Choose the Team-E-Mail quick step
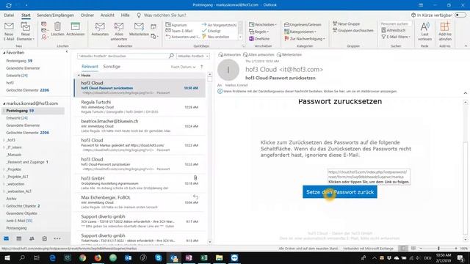Screen dimensions: 470x264 [x=179, y=31]
